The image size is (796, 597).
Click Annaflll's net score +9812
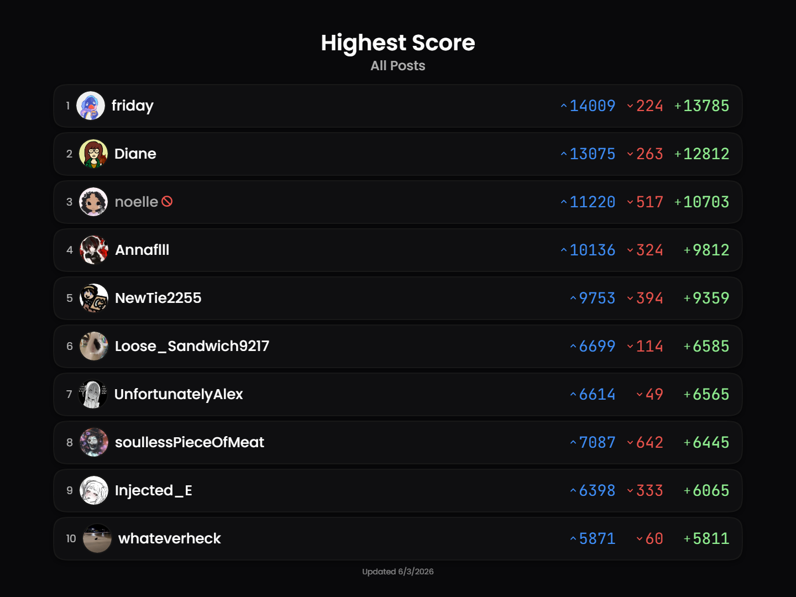(706, 250)
